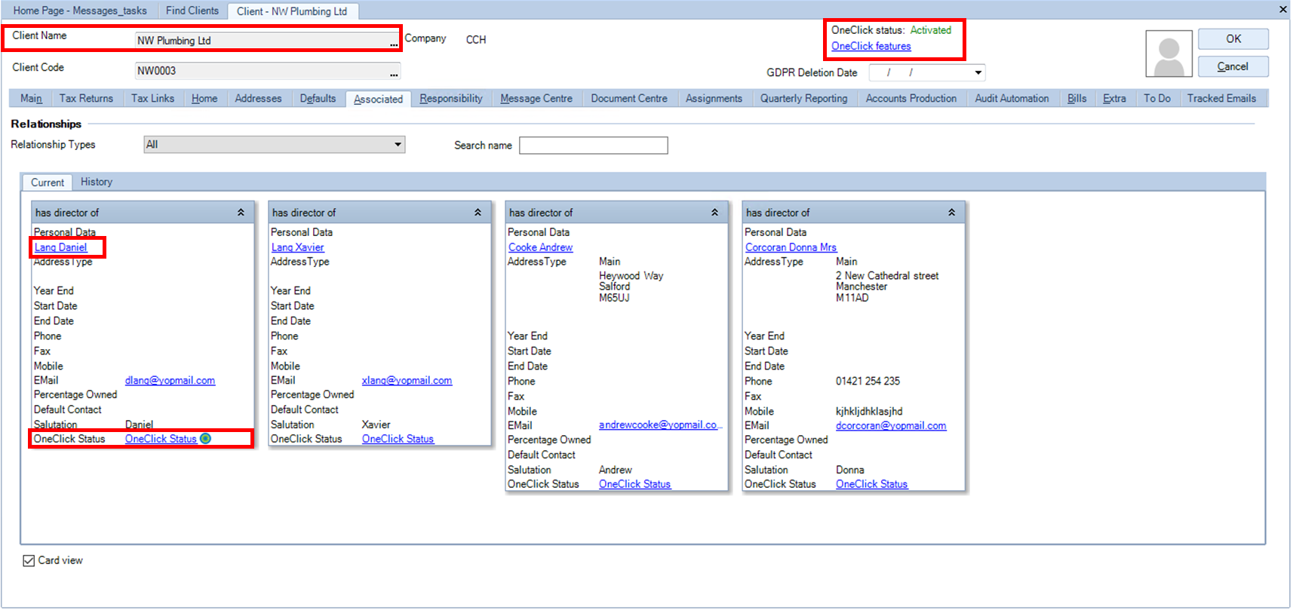This screenshot has width=1293, height=610.
Task: Switch to the Audit Automation tab
Action: click(x=1012, y=99)
